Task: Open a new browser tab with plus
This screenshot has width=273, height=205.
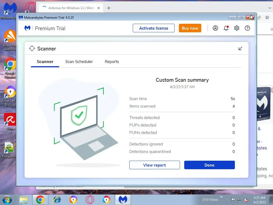Action: click(109, 8)
